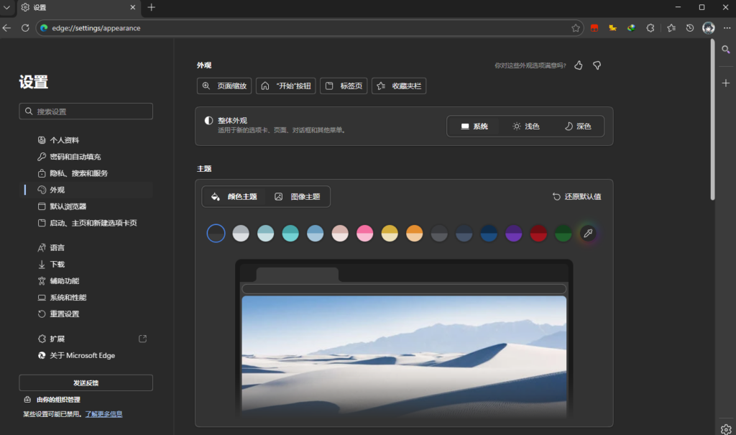
Task: Open the History clock icon in toolbar
Action: click(x=689, y=28)
